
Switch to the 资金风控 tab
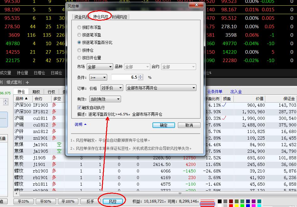point(81,17)
